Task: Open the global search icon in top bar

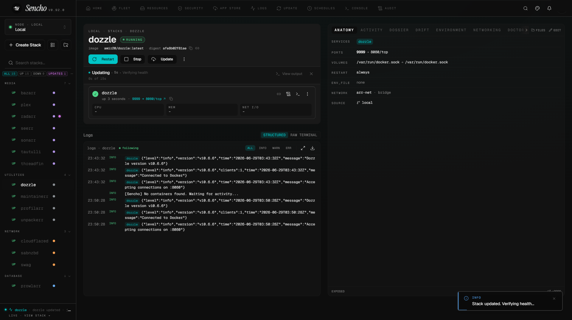Action: click(526, 8)
